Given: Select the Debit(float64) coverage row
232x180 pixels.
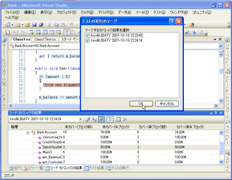Looking at the screenshot, I should pos(113,147).
